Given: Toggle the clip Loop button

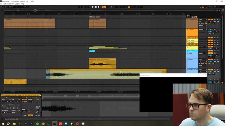Looking at the screenshot, I should [11, 104].
